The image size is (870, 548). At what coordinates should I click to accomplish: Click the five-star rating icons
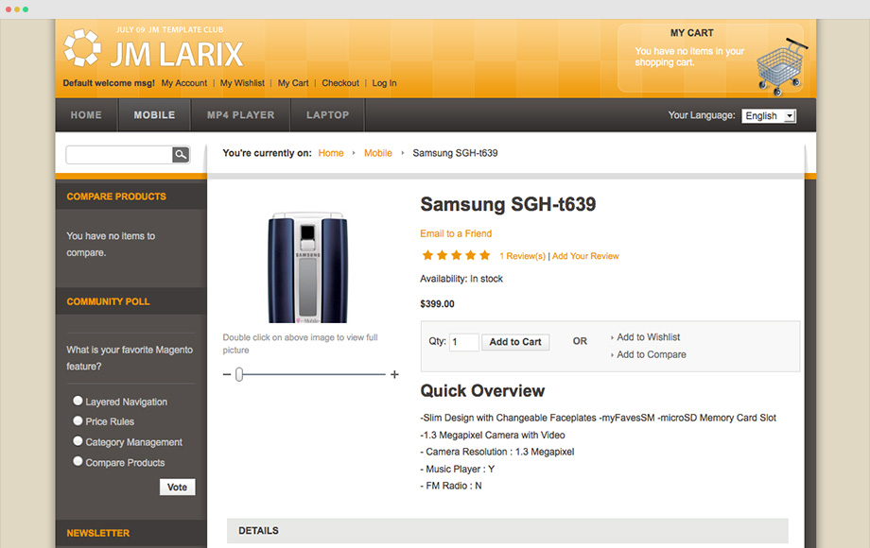tap(456, 255)
